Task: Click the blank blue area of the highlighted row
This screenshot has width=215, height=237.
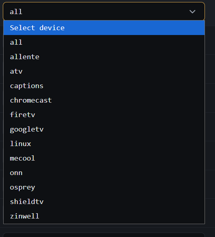Action: click(x=134, y=28)
